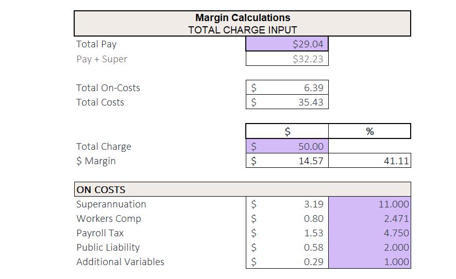Click the Additional Variables amount 0.29
Viewport: 456px width, 279px height.
tap(287, 261)
